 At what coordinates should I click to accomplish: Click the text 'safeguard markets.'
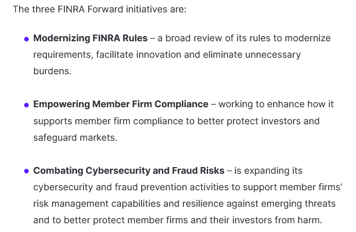(75, 138)
